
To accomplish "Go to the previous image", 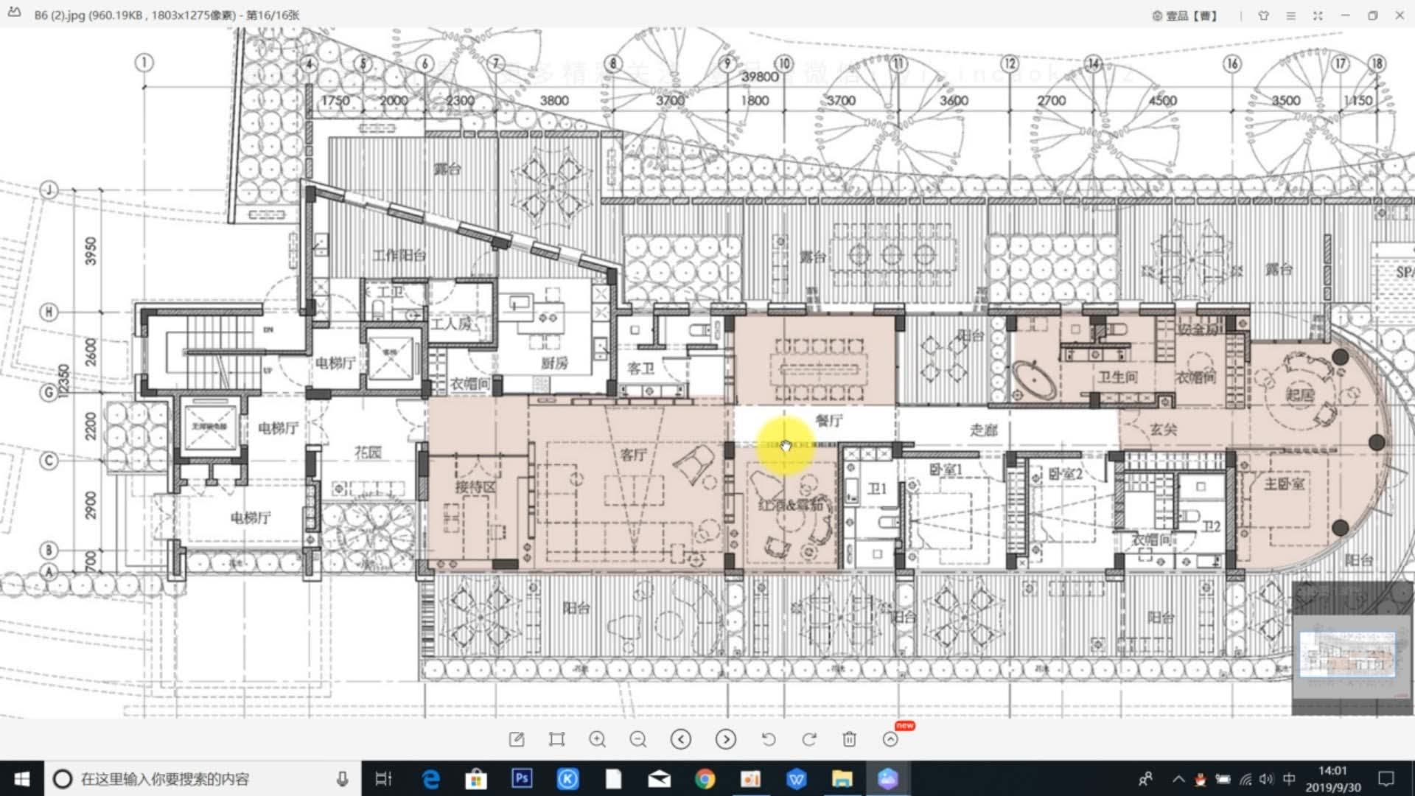I will pyautogui.click(x=681, y=739).
